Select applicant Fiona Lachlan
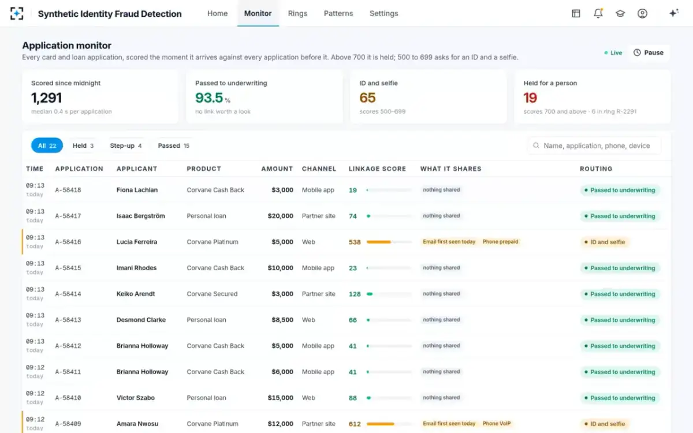This screenshot has width=693, height=433. click(x=137, y=190)
